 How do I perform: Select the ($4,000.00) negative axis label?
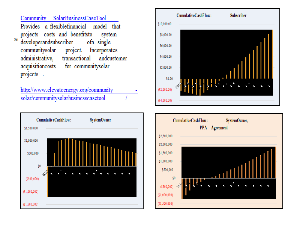pos(164,100)
